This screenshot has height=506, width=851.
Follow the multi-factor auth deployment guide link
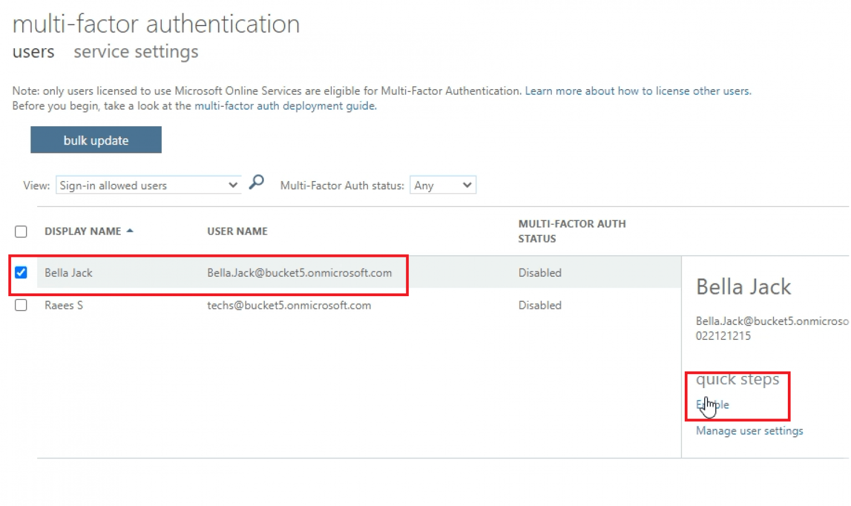point(284,106)
